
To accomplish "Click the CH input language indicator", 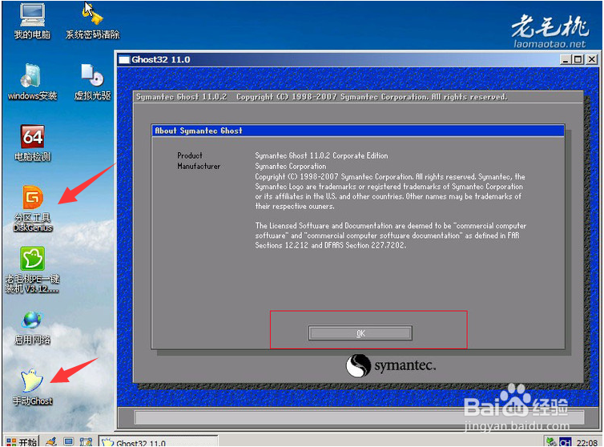I will click(566, 442).
